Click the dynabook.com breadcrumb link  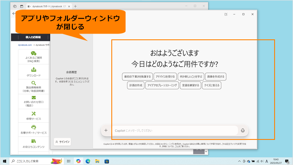click(25, 45)
